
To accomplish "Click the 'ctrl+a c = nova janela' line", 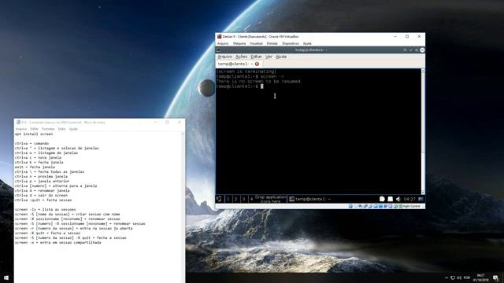I will pos(38,157).
